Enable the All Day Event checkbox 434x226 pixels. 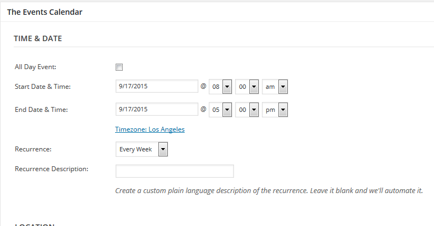(119, 67)
